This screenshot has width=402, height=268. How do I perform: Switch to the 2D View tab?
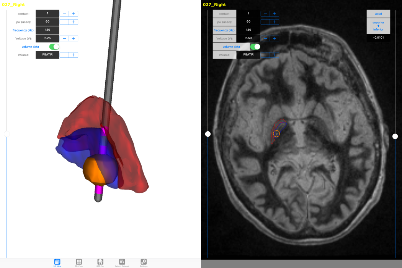(x=78, y=262)
